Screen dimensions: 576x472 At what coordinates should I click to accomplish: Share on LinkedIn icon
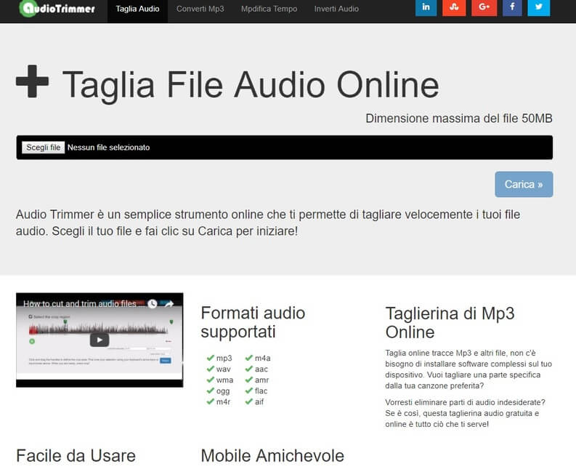[x=426, y=7]
